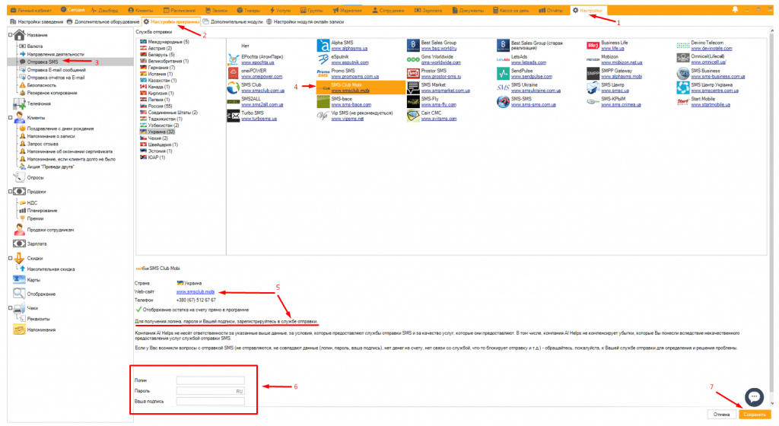Open Накопительная скидка tree item

point(46,269)
